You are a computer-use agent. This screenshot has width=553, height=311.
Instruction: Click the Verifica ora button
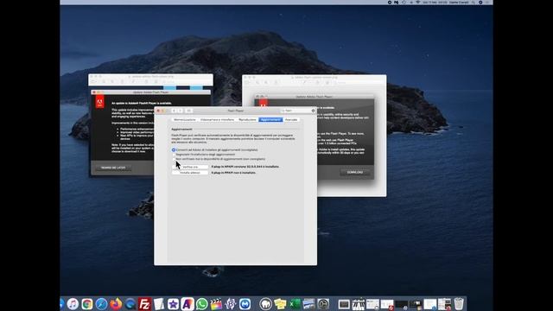(x=190, y=167)
